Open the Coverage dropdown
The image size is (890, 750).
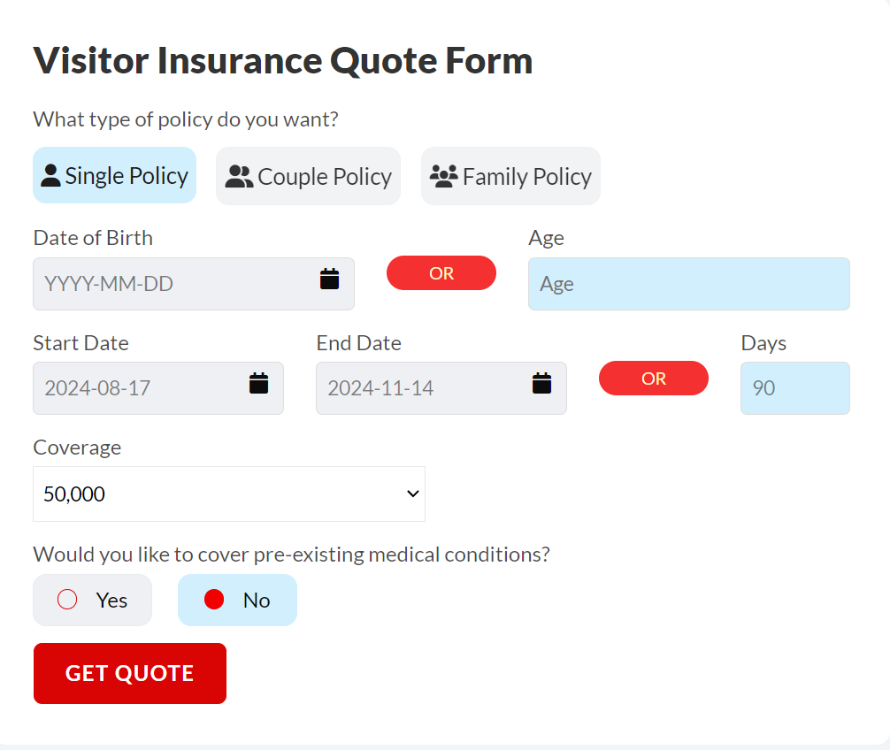point(229,494)
